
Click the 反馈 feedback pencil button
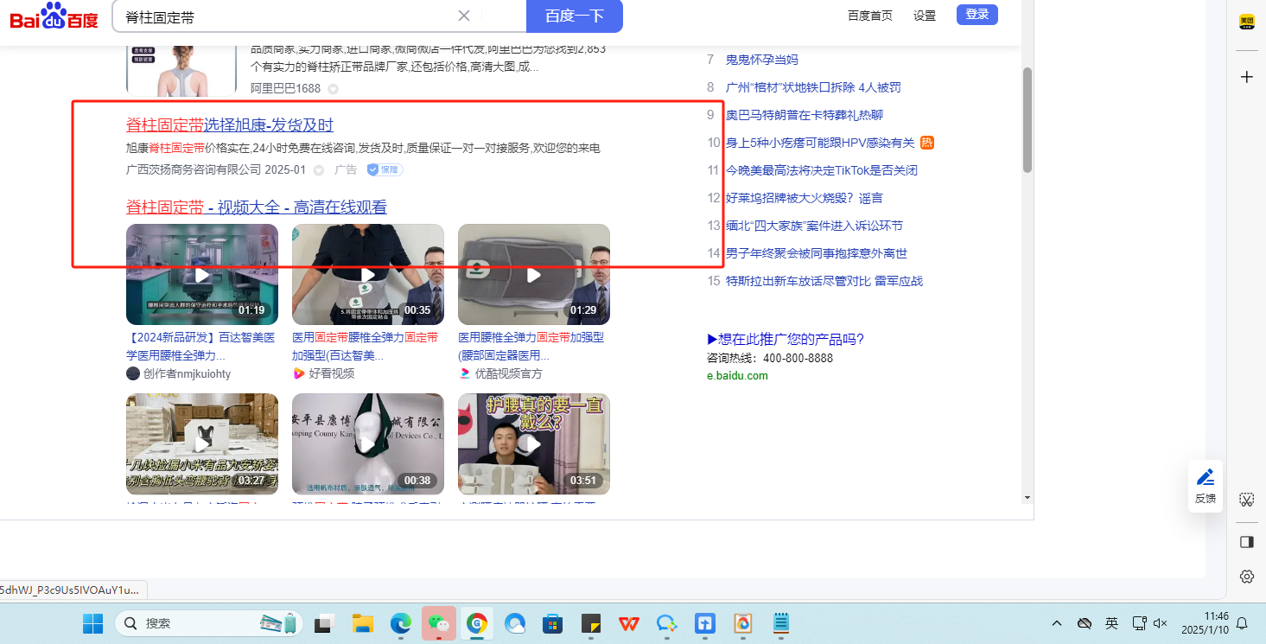[1205, 485]
